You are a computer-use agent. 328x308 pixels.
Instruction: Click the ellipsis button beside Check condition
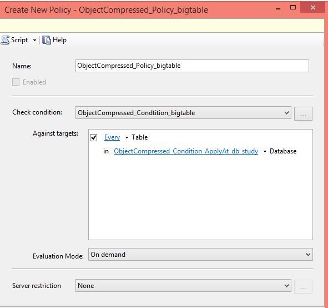303,114
